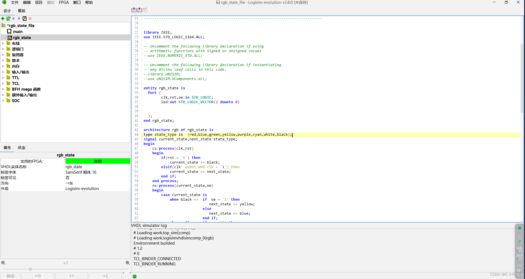
Task: Click the green simulator status indicator dot
Action: (x=135, y=277)
